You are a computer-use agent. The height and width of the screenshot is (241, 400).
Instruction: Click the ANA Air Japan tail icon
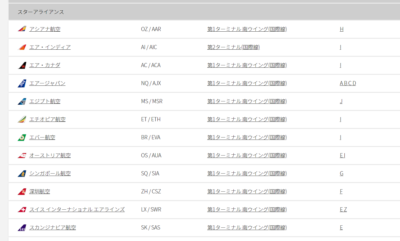click(x=22, y=83)
